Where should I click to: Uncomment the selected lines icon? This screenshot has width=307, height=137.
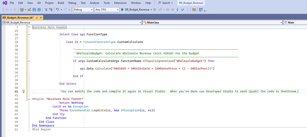click(x=50, y=9)
